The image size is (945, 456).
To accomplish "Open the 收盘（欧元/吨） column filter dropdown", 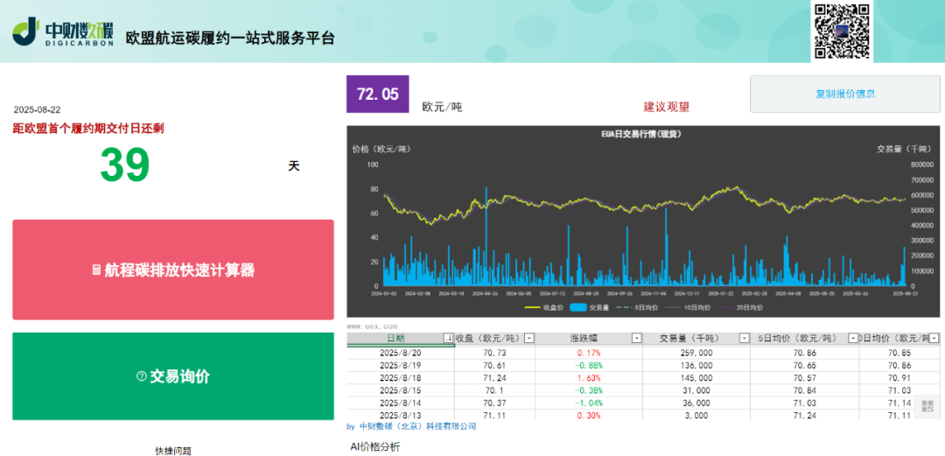I will [528, 339].
